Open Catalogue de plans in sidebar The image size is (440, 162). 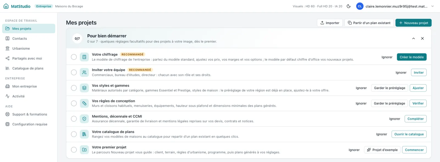coord(29,68)
